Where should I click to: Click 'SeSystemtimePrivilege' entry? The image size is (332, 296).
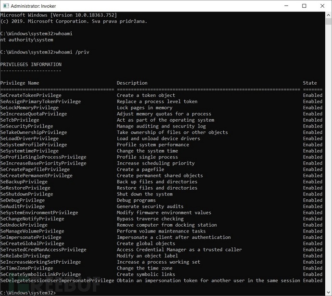[x=29, y=151]
